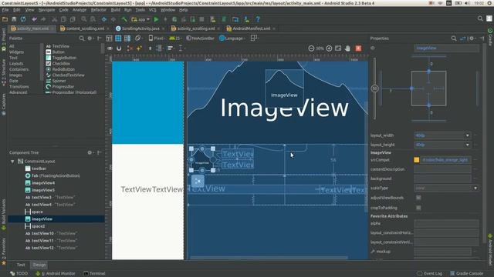Click the contentDescription input field

tap(442, 169)
